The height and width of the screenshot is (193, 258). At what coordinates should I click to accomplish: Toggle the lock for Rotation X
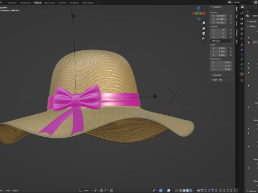click(231, 30)
